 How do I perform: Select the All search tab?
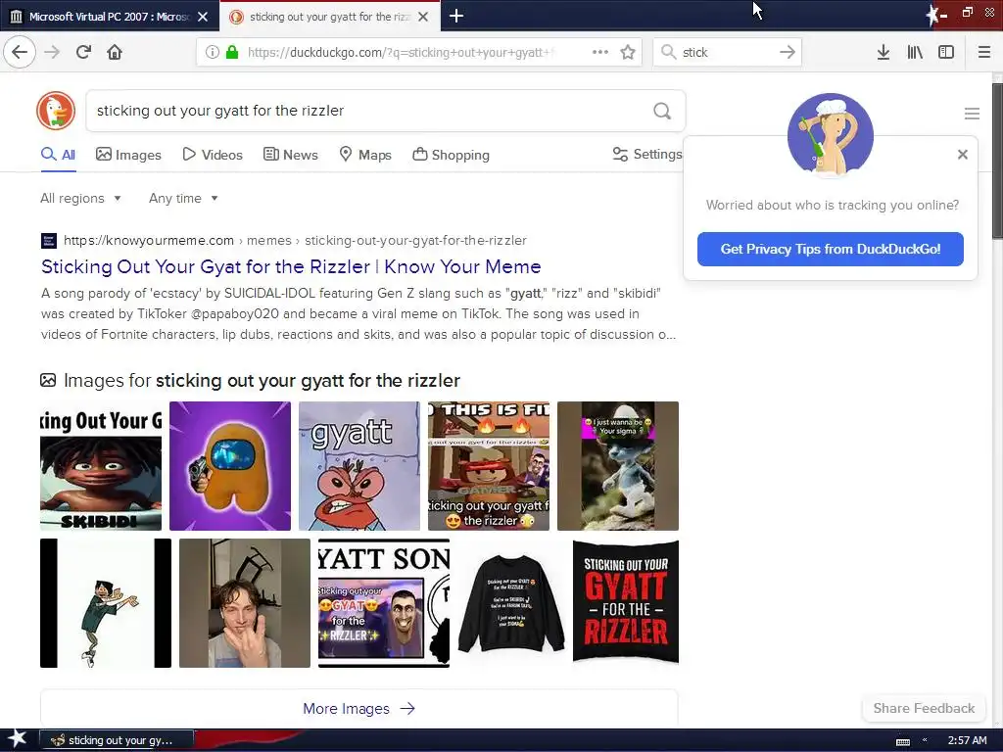(58, 155)
